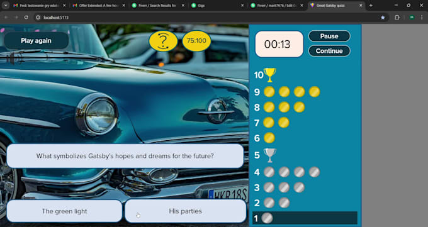Viewport: 428px width, 227px height.
Task: Click the gold trophy at level 10
Action: pyautogui.click(x=269, y=75)
